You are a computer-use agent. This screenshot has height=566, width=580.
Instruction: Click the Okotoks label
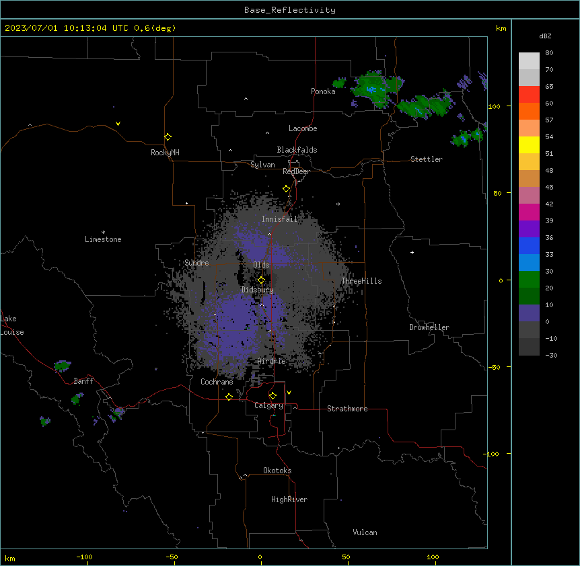click(x=277, y=471)
